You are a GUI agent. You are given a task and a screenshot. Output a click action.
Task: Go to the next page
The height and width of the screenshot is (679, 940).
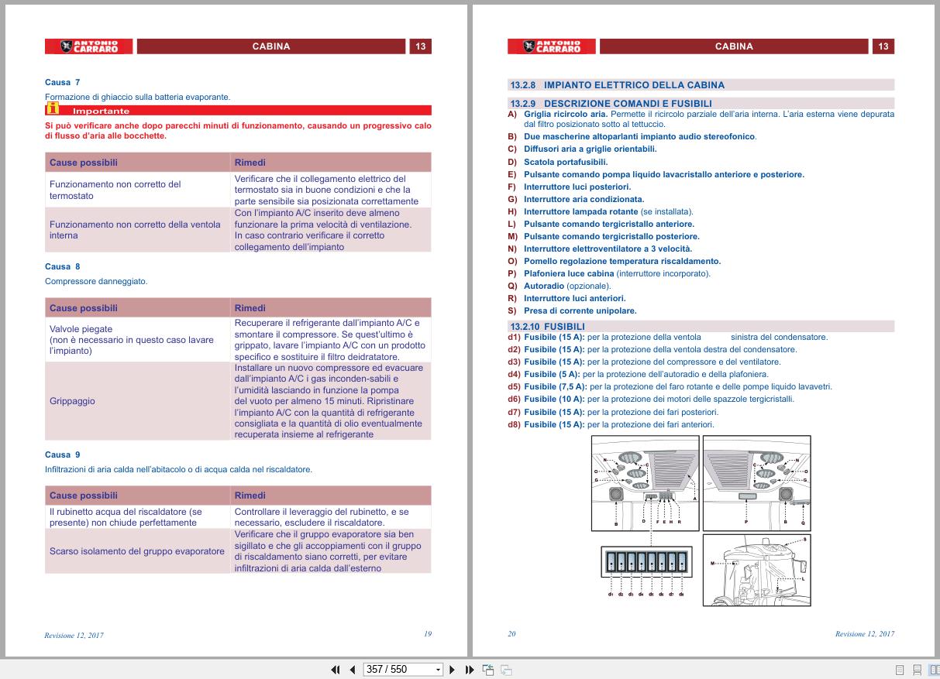pos(453,670)
